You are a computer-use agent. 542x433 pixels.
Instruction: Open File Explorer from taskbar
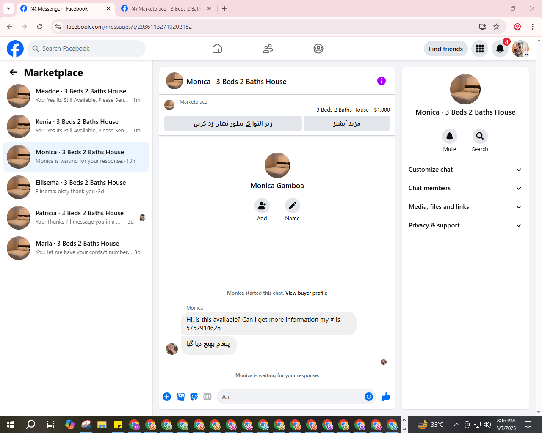pyautogui.click(x=102, y=425)
